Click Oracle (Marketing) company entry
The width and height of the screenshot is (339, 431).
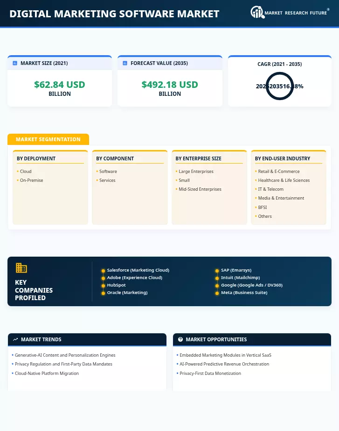pos(127,293)
